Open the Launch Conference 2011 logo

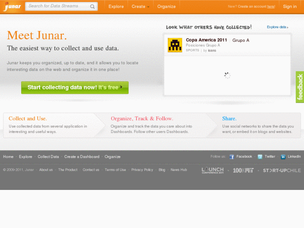tap(213, 170)
